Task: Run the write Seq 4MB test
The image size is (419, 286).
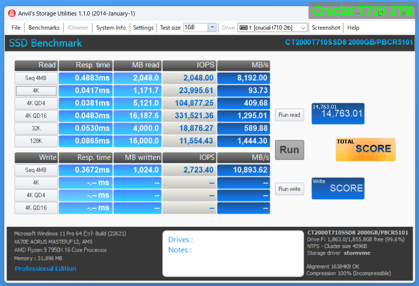Action: [36, 170]
